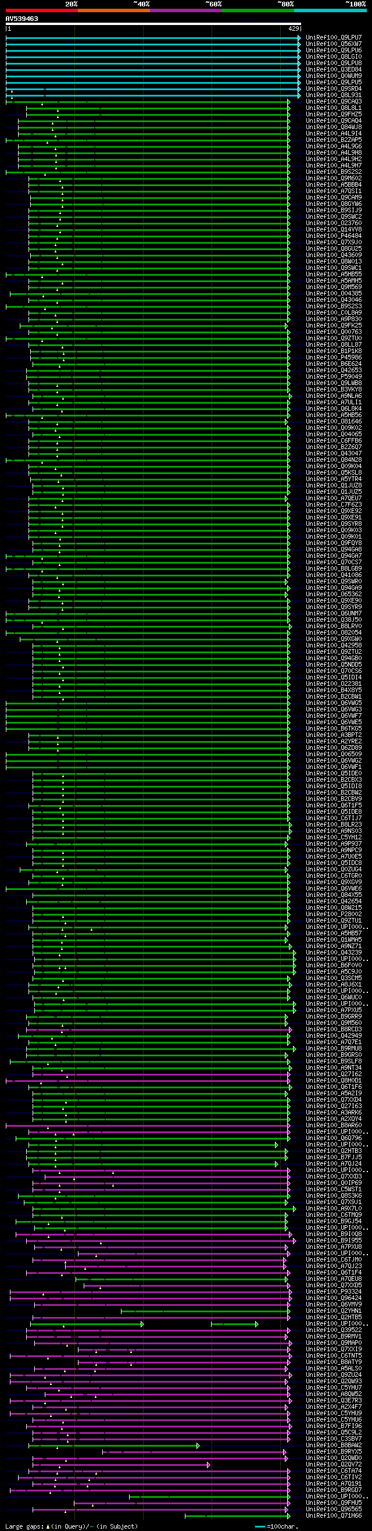Image resolution: width=372 pixels, height=1531 pixels.
Task: Open hit UniRef100_Q8S3K6
Action: (334, 1196)
